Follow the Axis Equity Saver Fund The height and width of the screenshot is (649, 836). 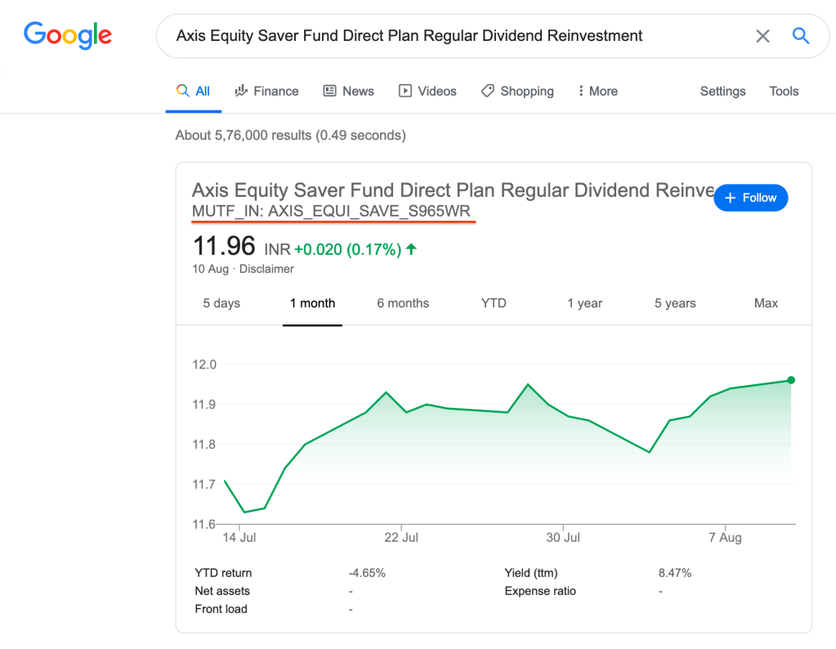tap(750, 198)
